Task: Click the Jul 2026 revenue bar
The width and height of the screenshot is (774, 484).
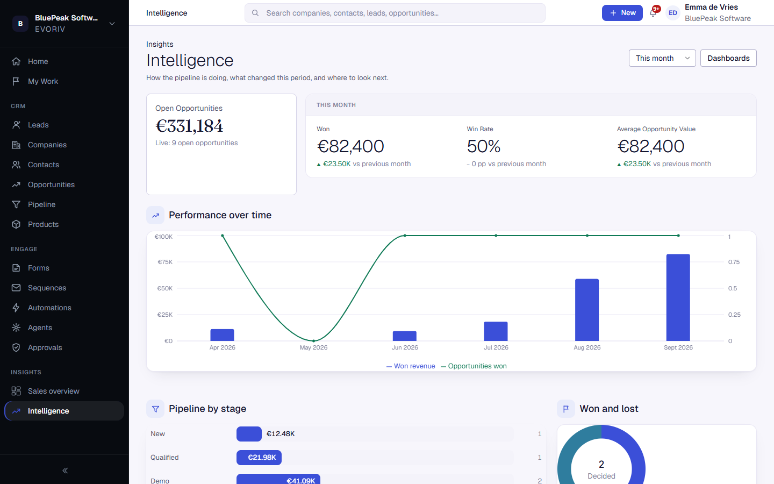Action: [496, 331]
